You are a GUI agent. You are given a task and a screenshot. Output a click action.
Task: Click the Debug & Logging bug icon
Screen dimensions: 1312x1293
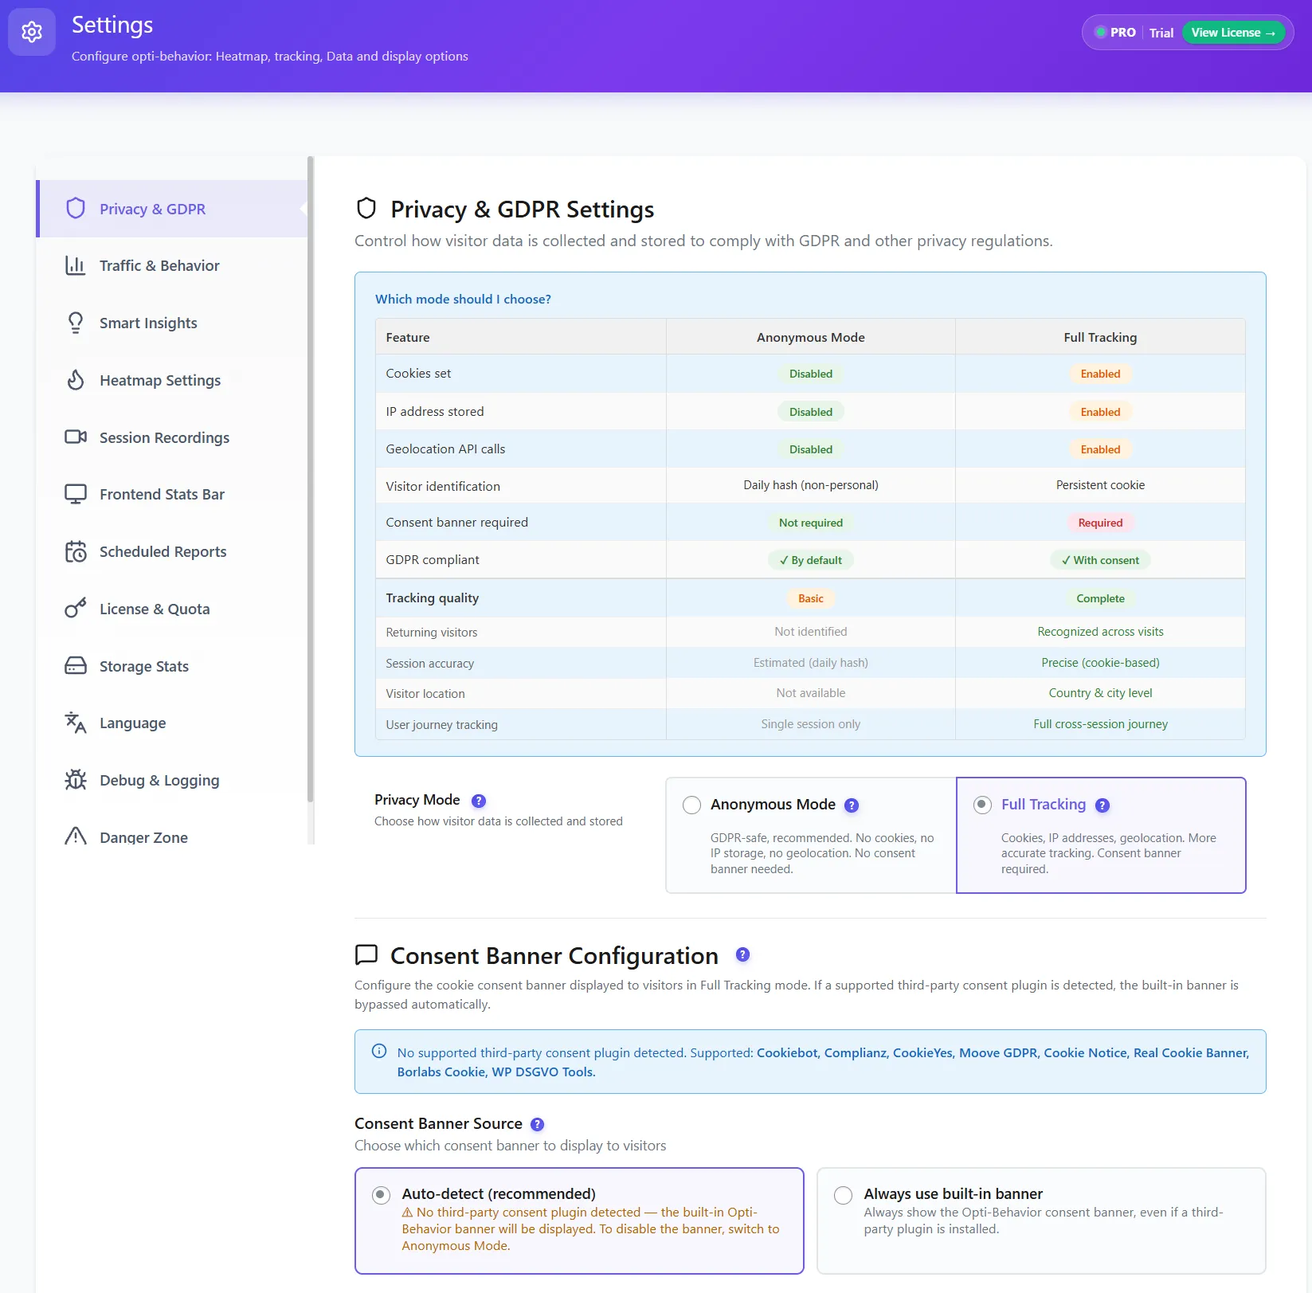point(76,780)
